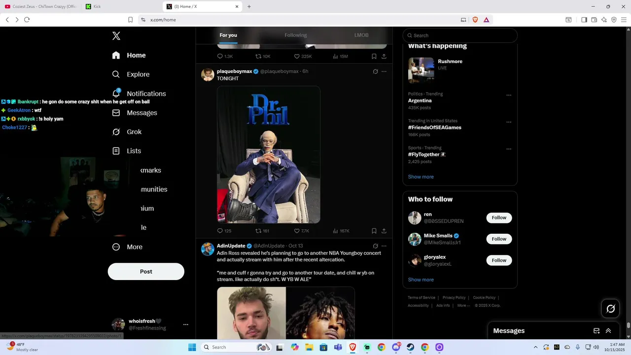Open the Dr. Phil image
The height and width of the screenshot is (355, 631).
click(269, 155)
